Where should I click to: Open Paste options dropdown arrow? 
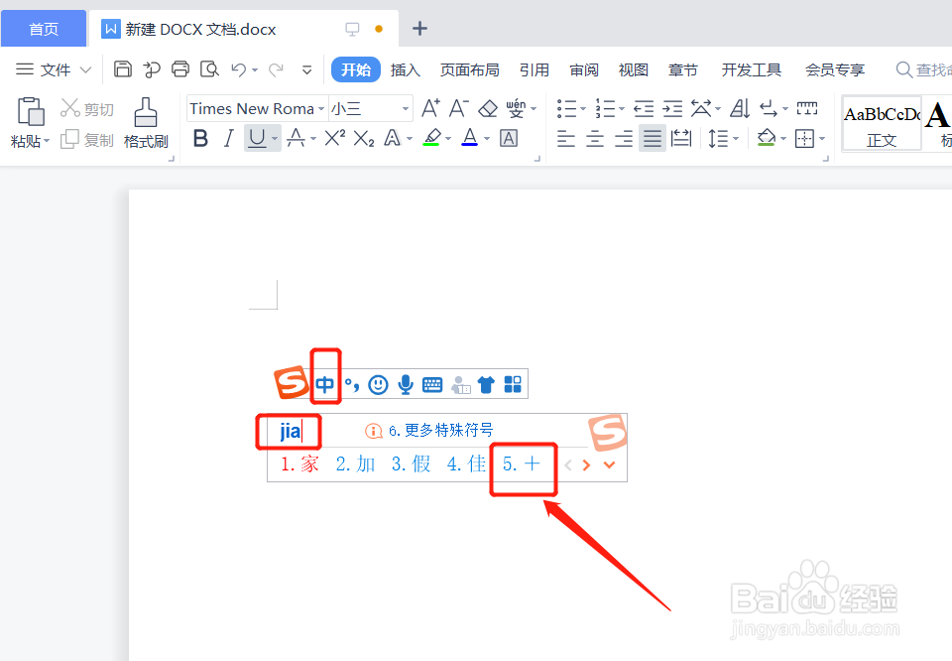[x=47, y=141]
